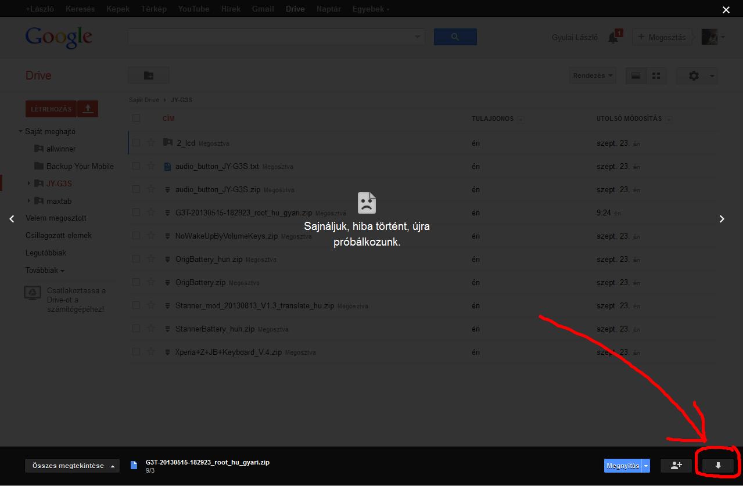Open the OrigBattery_hun.zip file name

[x=209, y=259]
